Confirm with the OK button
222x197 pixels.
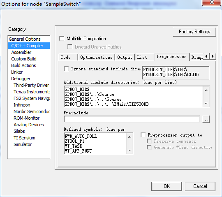click(166, 186)
